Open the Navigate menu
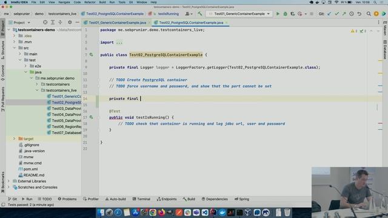The width and height of the screenshot is (388, 218). click(64, 2)
